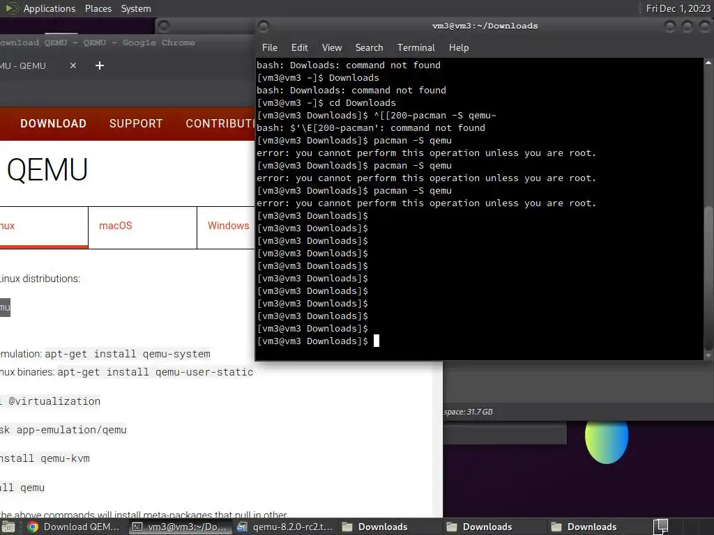
Task: Close the QEMU tab in Chrome
Action: click(73, 66)
